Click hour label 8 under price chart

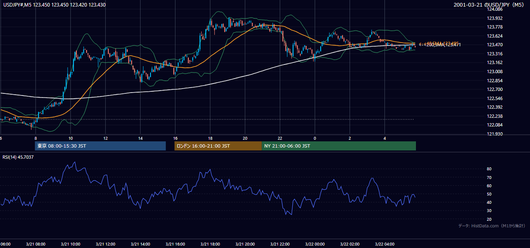point(36,138)
